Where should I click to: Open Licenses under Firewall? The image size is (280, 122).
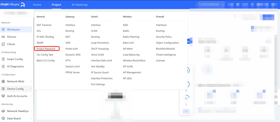(160, 61)
